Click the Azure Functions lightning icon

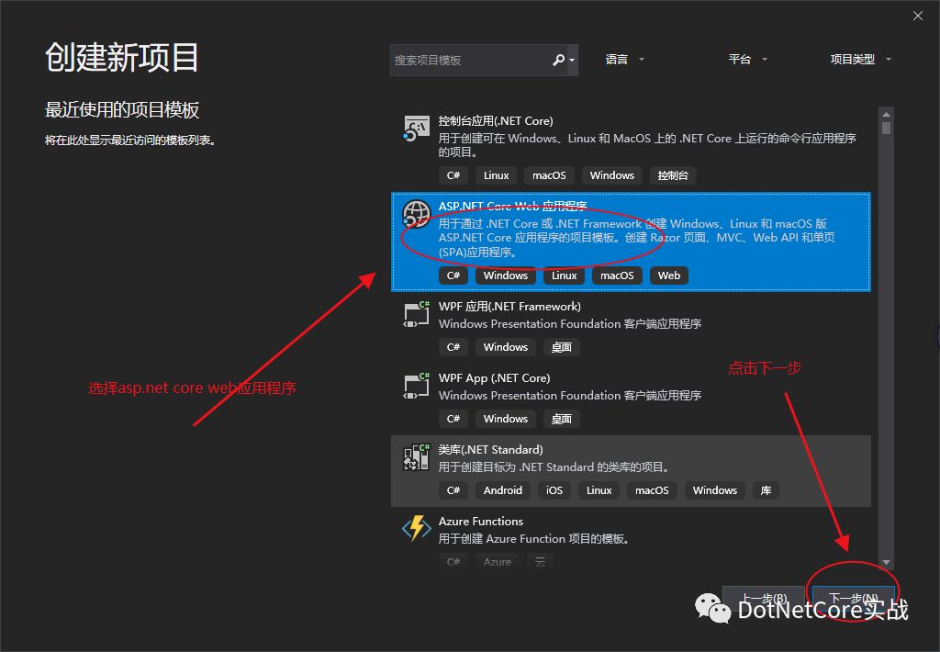point(417,528)
